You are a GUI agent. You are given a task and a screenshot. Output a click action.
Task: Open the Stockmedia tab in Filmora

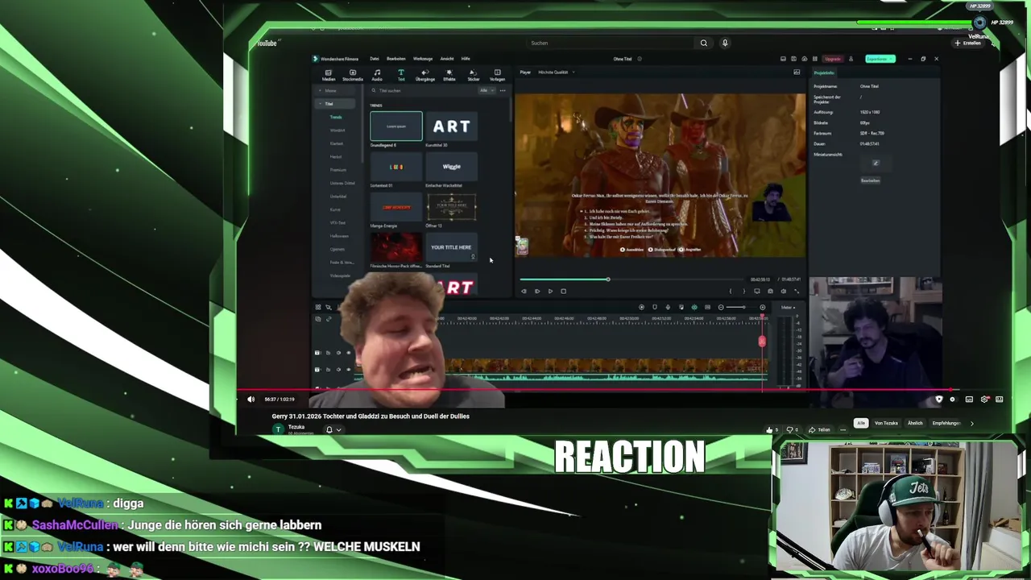coord(352,75)
